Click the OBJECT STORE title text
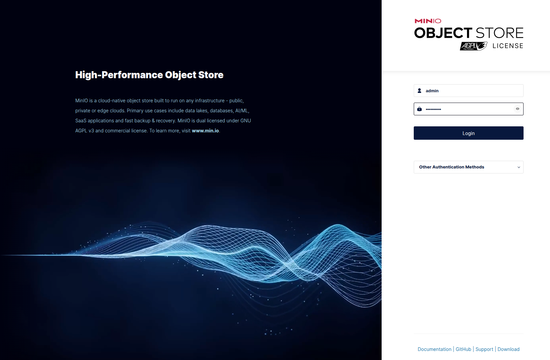550x360 pixels. click(x=468, y=33)
